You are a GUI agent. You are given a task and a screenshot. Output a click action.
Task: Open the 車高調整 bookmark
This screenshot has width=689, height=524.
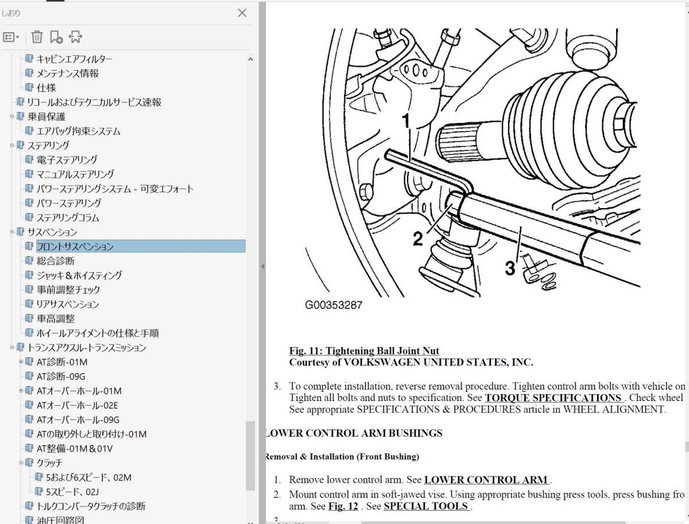tap(56, 319)
